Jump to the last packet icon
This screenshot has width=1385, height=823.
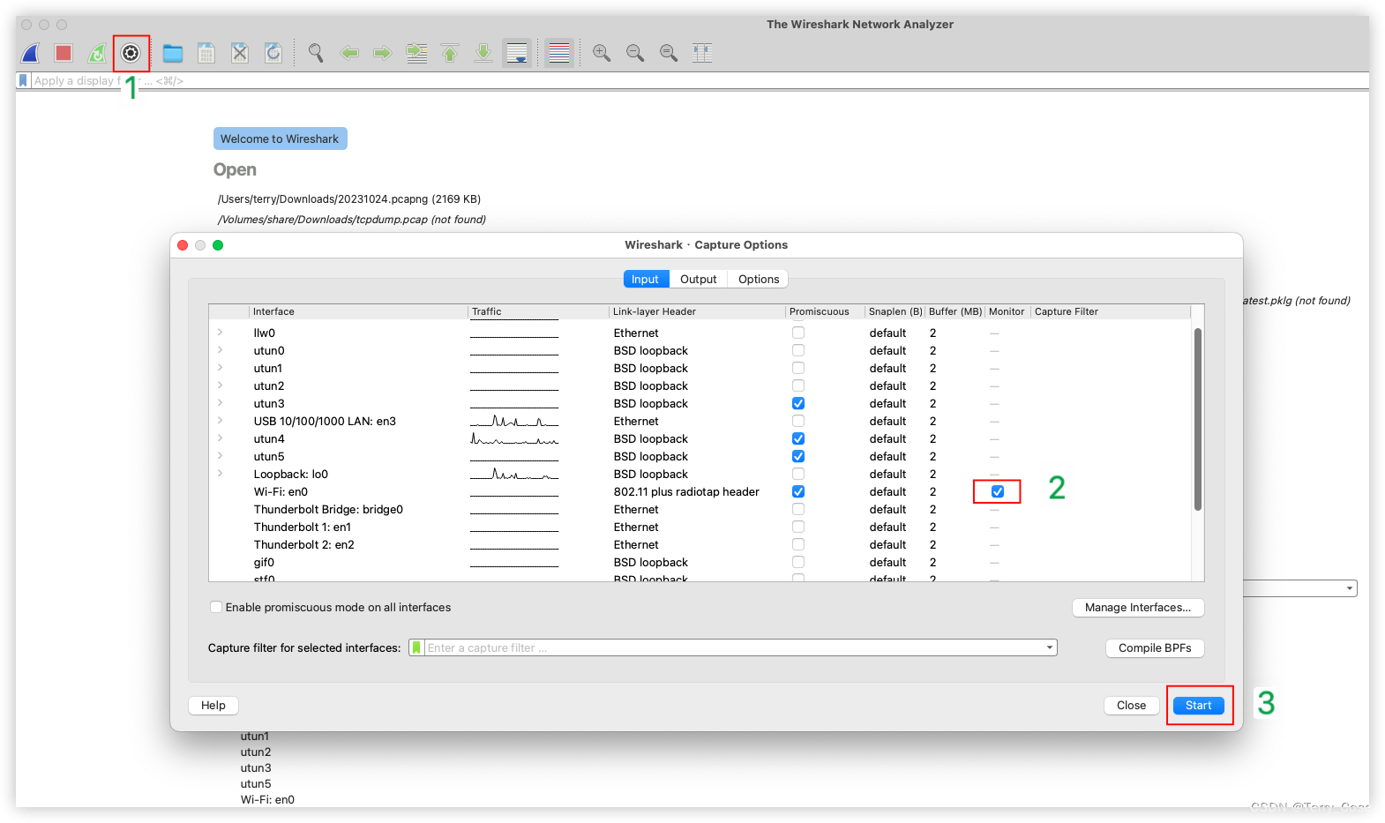pos(483,53)
